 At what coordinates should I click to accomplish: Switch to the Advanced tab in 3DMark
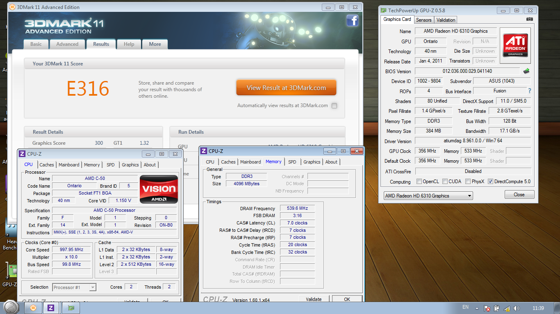tap(67, 44)
